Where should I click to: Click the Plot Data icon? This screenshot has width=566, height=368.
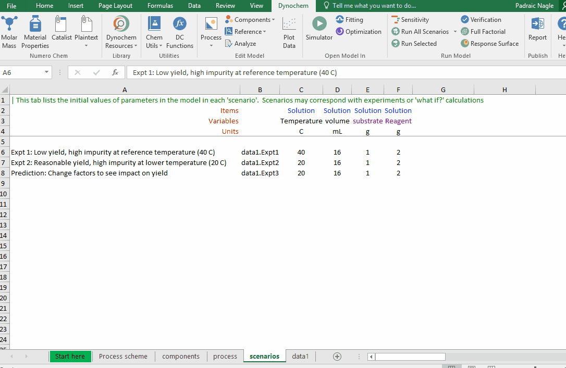tap(289, 32)
